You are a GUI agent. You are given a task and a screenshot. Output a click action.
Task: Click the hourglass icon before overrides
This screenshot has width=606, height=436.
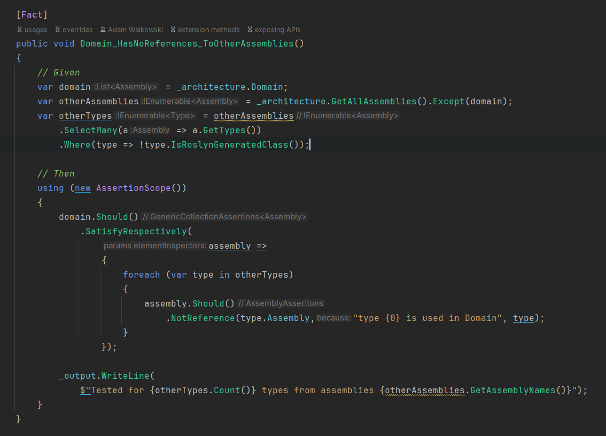click(x=58, y=30)
